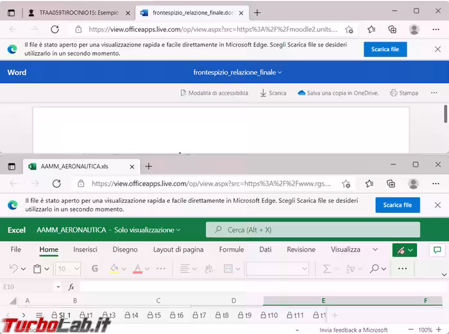This screenshot has width=449, height=334.
Task: Click the fill color bucket icon
Action: pos(114,269)
